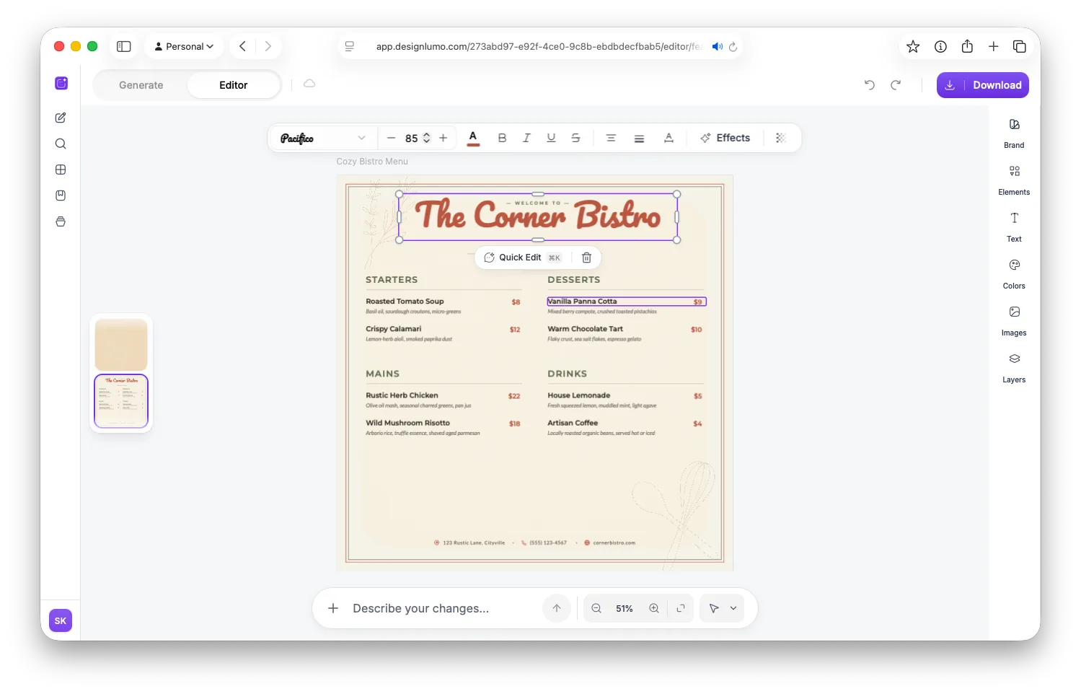
Task: Open search in left sidebar
Action: 61,144
